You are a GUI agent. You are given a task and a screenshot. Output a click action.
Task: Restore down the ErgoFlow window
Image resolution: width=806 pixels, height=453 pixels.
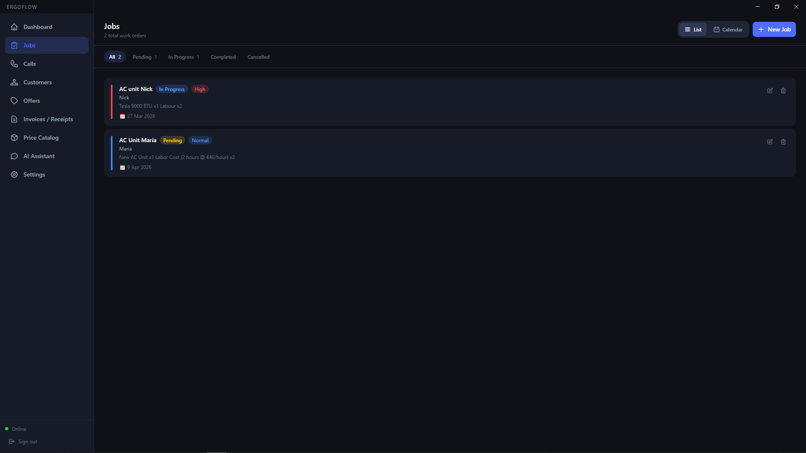[777, 7]
